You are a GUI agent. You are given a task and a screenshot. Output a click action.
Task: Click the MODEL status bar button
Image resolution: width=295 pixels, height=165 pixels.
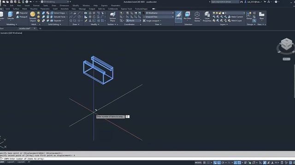coord(198,163)
